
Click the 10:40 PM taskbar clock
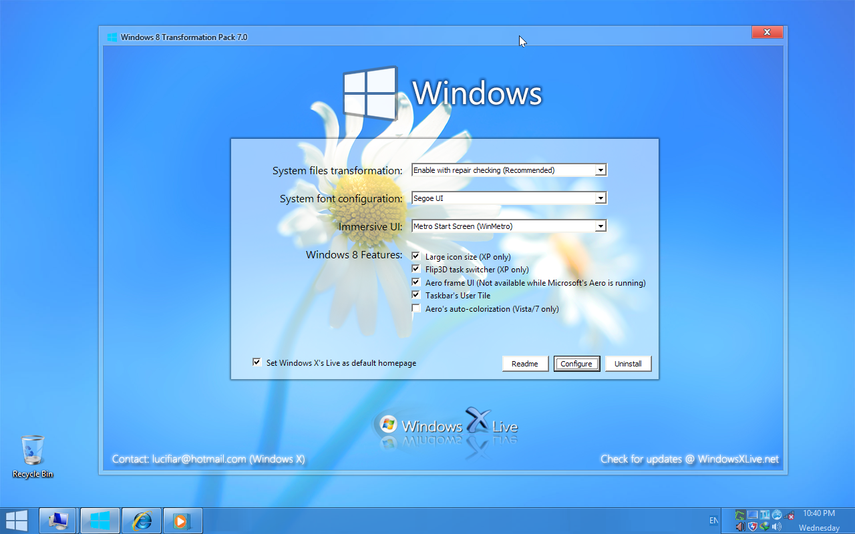point(819,513)
